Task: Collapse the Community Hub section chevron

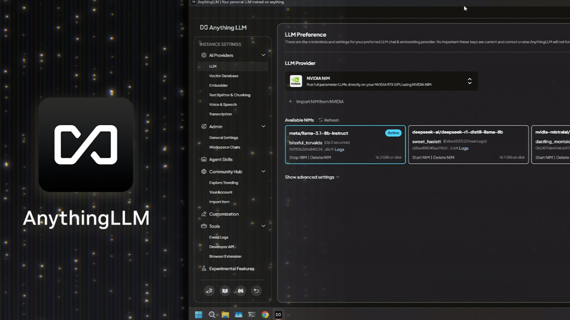Action: (x=263, y=172)
